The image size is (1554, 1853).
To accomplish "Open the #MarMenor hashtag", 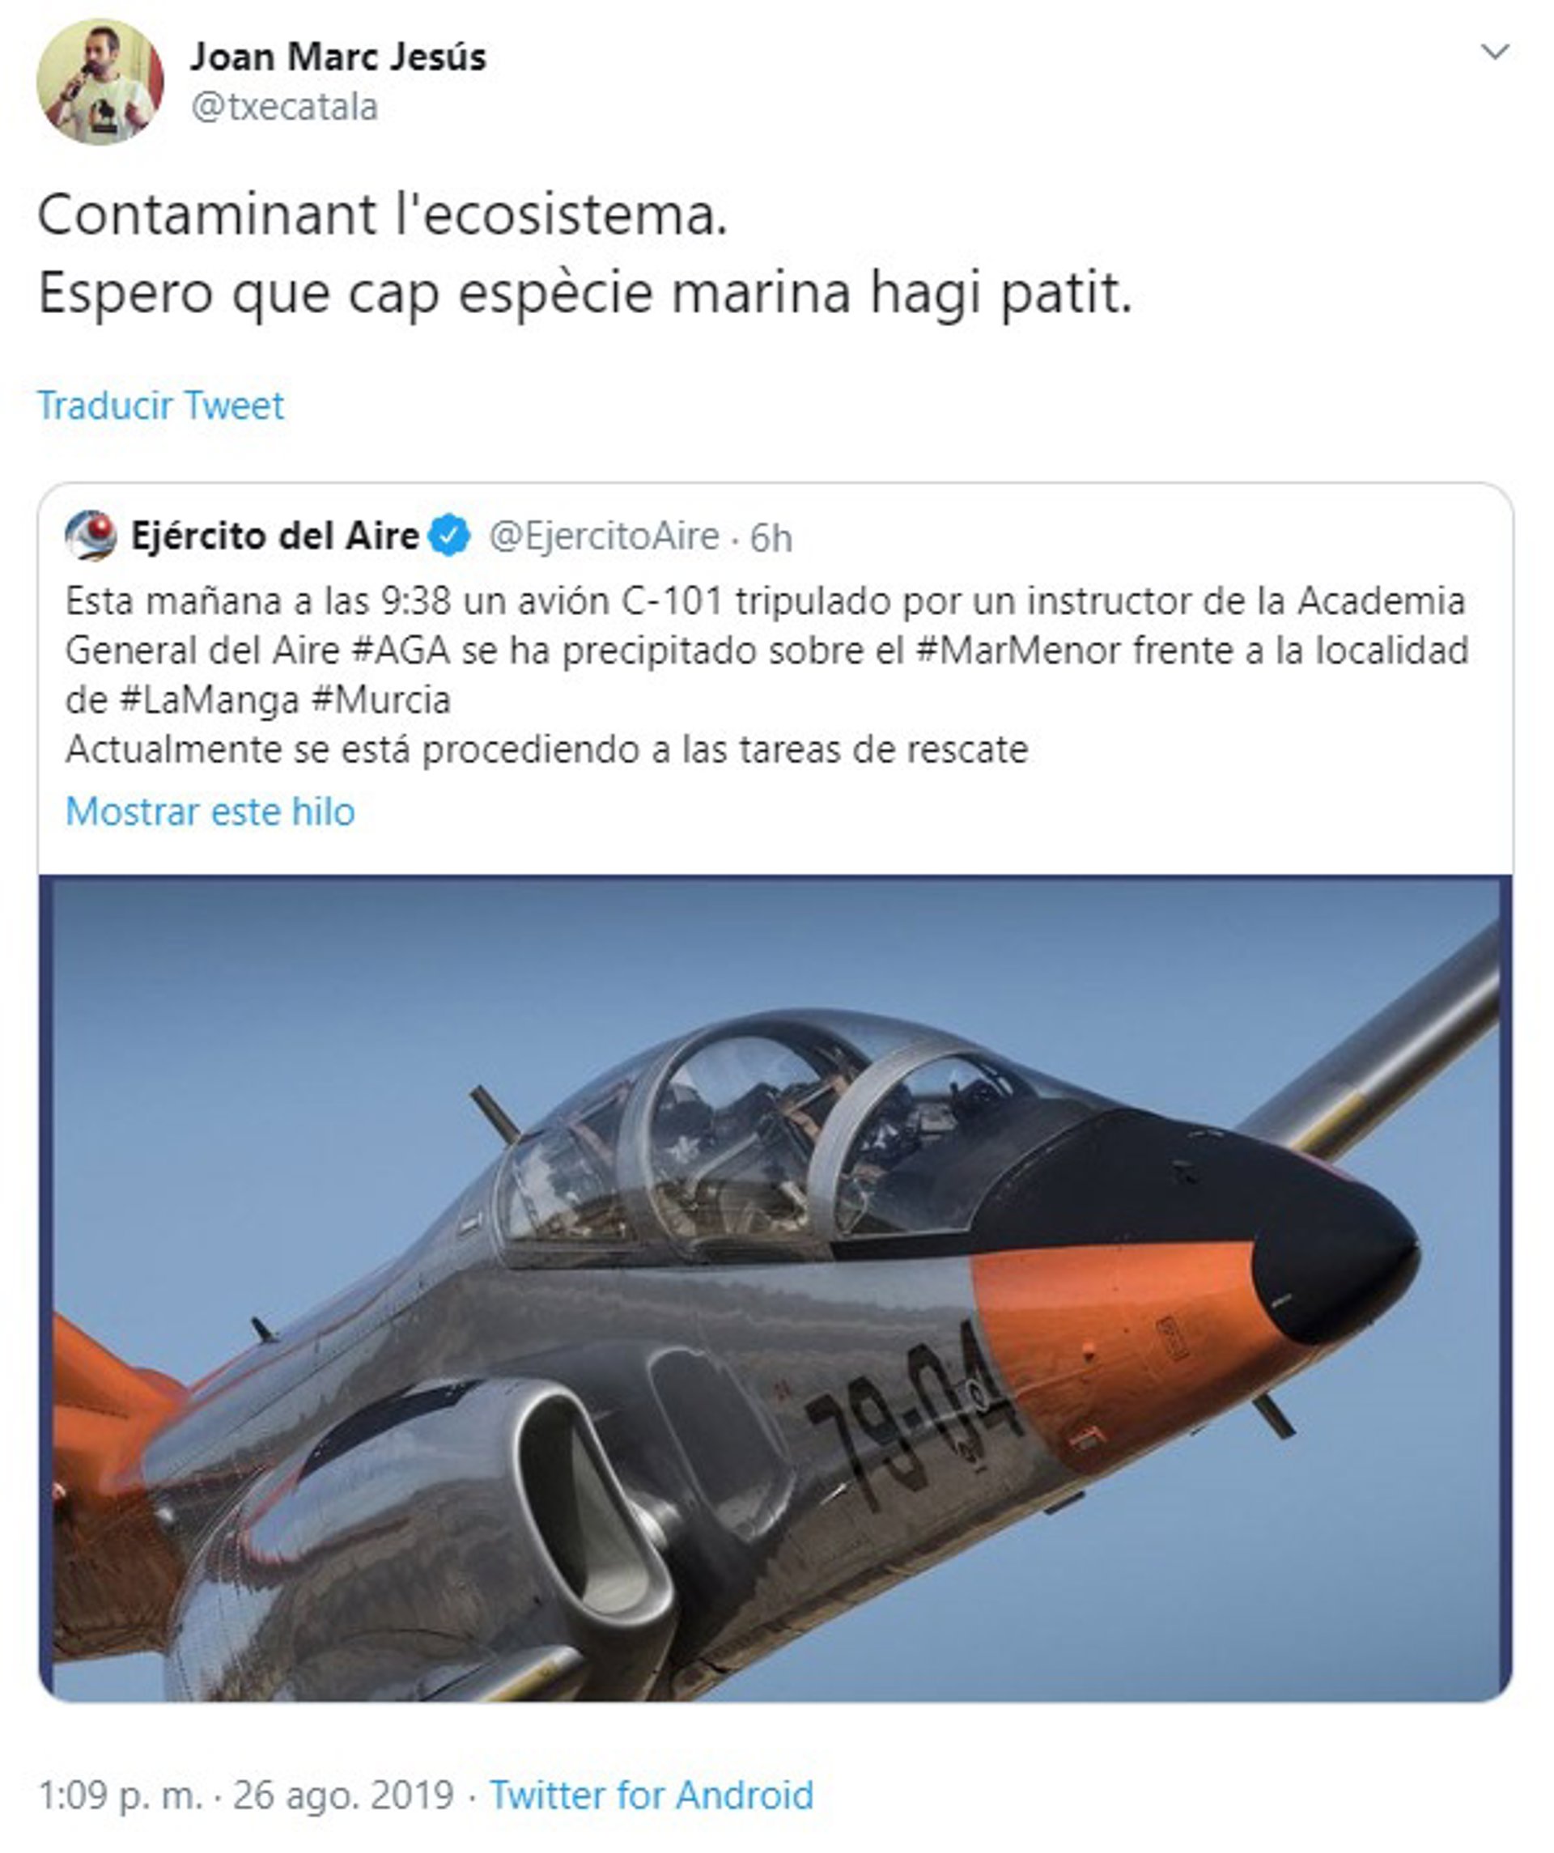I will [1018, 651].
